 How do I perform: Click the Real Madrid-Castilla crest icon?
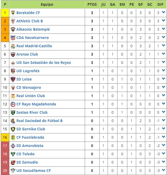[x=13, y=46]
